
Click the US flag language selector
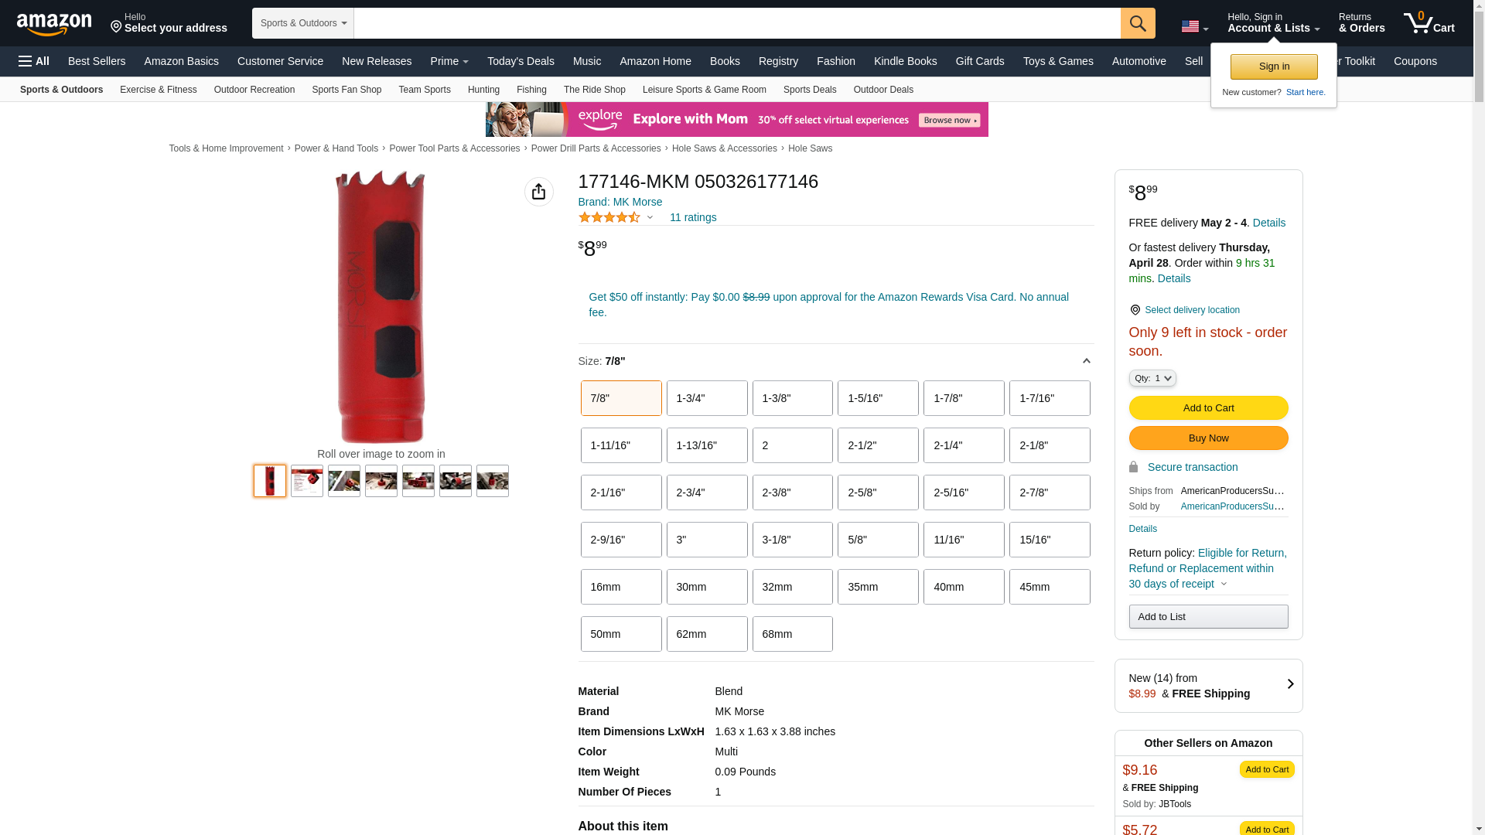pos(1194,26)
